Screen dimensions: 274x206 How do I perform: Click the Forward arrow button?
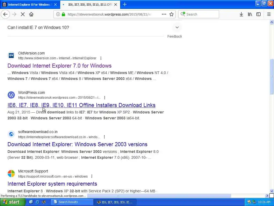[x=14, y=14]
